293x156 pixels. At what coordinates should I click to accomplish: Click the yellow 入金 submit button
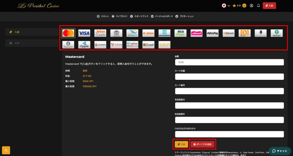[x=181, y=144]
